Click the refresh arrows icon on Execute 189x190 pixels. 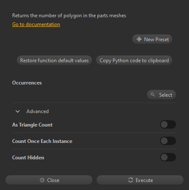coord(131,180)
